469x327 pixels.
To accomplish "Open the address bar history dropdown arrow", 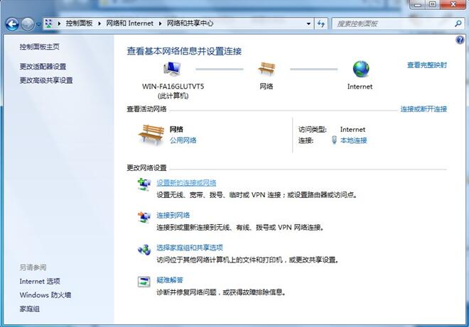I will (x=308, y=23).
